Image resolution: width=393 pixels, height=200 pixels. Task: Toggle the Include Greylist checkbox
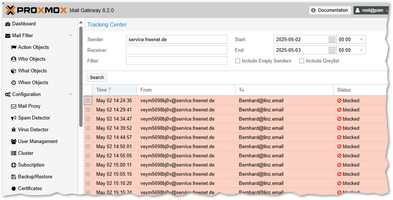tap(302, 61)
